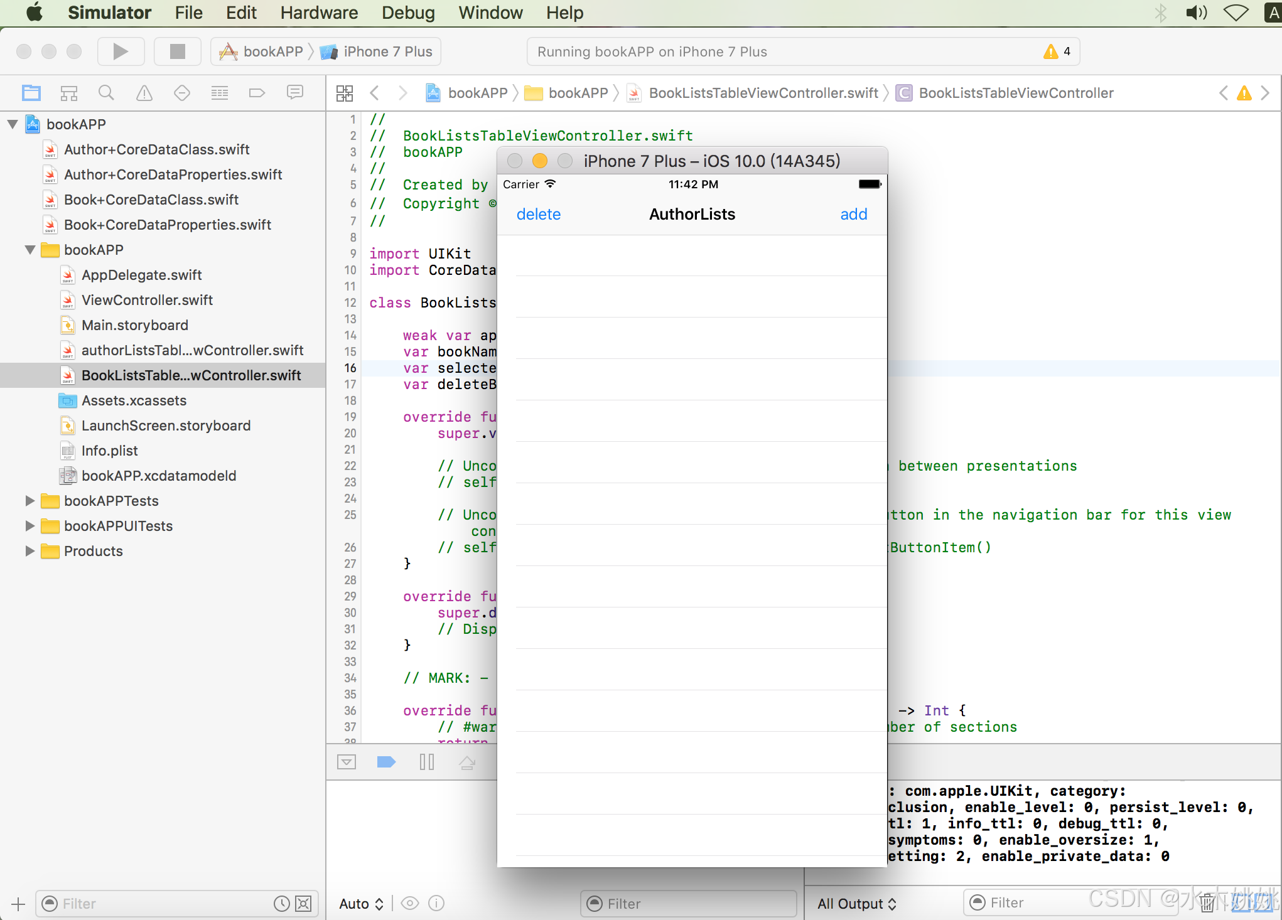
Task: Open LaunchScreen.storyboard
Action: [x=166, y=425]
